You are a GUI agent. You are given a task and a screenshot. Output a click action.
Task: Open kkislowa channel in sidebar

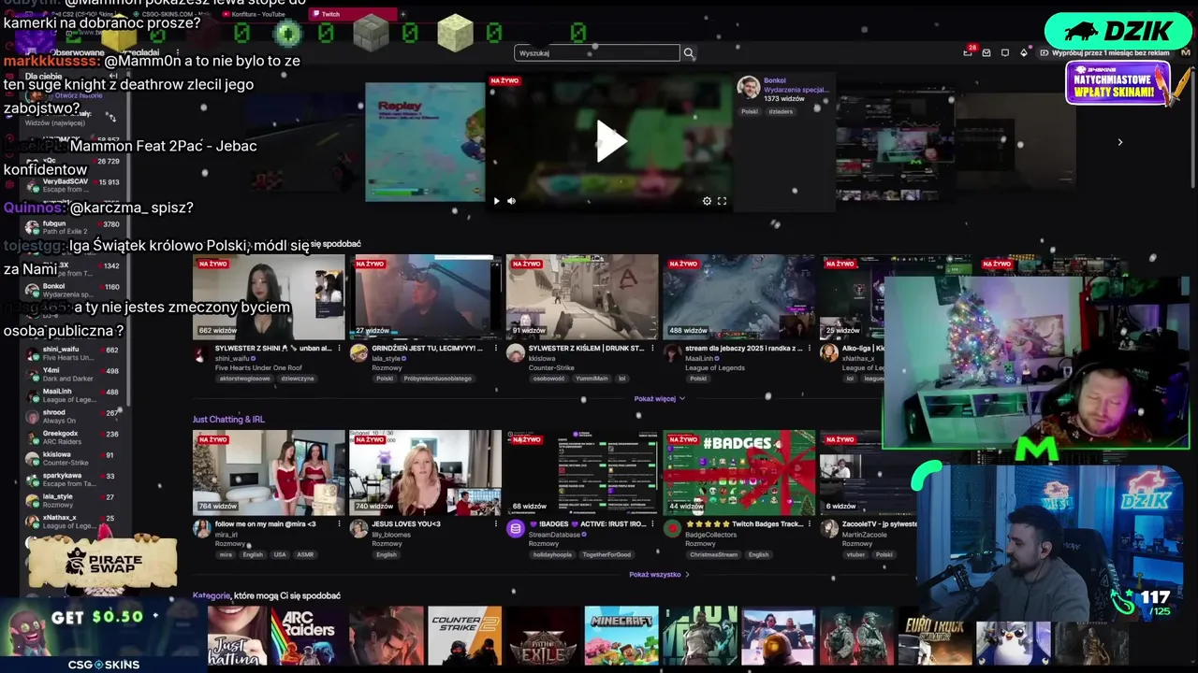coord(75,458)
